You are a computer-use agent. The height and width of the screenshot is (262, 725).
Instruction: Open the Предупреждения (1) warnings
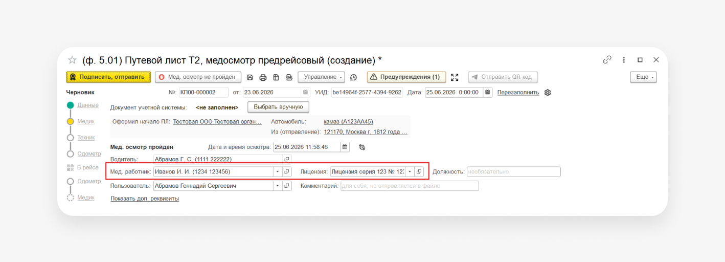pos(406,77)
